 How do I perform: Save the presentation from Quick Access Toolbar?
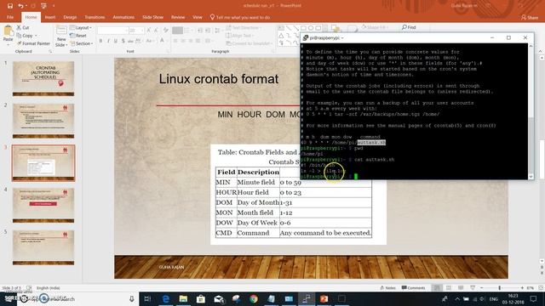10,6
